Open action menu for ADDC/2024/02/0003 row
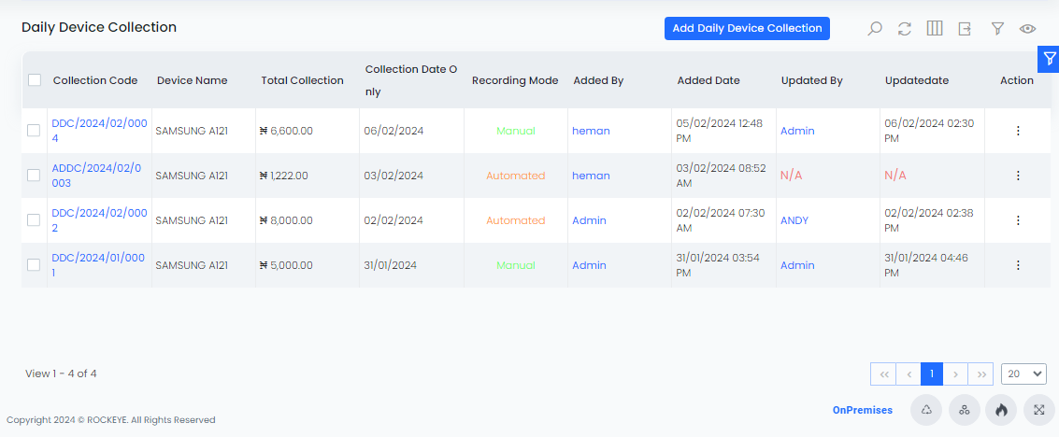The image size is (1059, 437). 1018,176
